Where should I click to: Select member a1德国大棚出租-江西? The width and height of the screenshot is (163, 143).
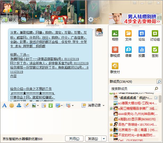tap(134, 103)
